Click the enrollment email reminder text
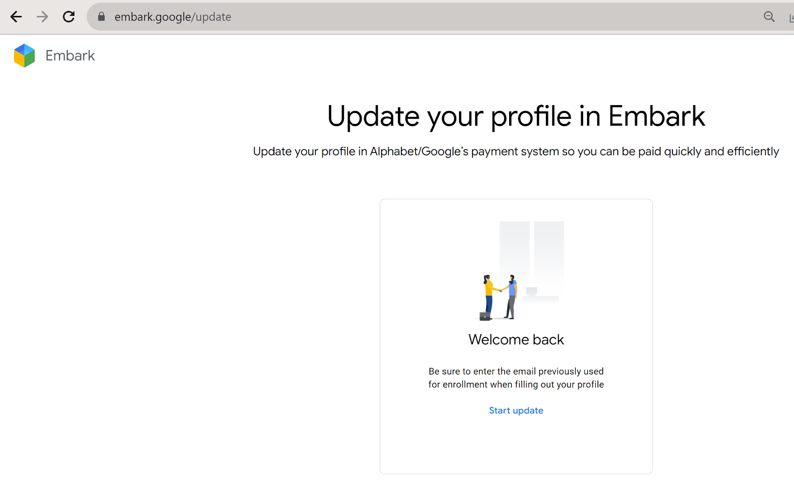The height and width of the screenshot is (489, 794). pos(516,378)
